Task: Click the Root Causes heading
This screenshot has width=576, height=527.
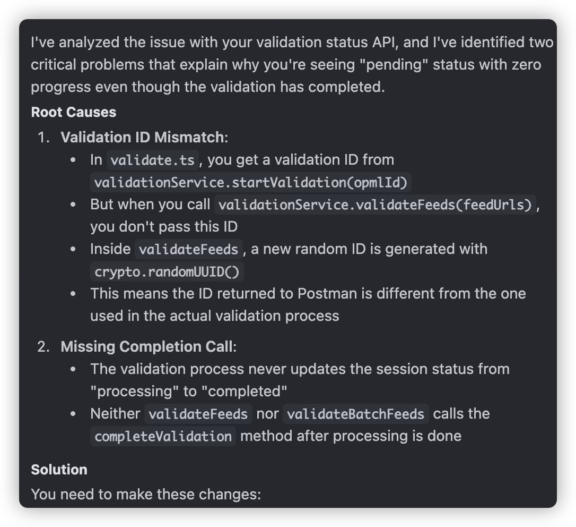Action: (x=74, y=112)
